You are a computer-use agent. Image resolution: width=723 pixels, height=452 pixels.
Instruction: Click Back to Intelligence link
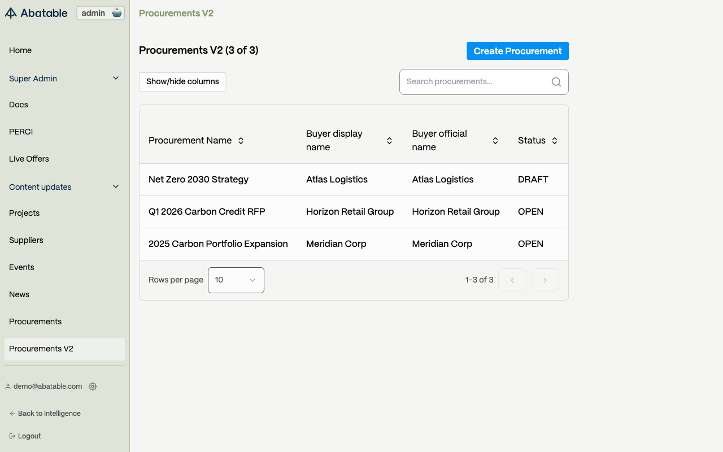coord(45,414)
